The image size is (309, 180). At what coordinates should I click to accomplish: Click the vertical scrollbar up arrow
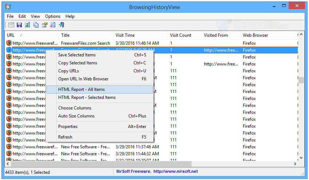301,34
